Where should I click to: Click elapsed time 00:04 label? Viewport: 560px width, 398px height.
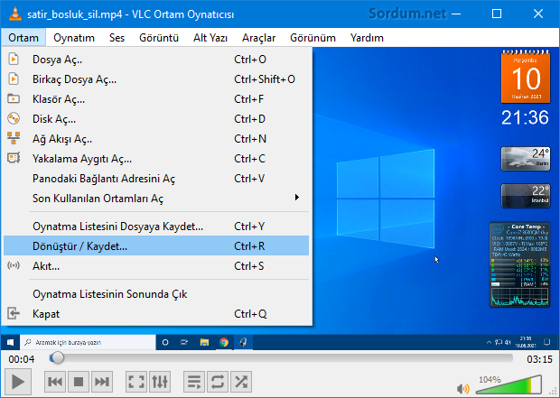[x=22, y=359]
